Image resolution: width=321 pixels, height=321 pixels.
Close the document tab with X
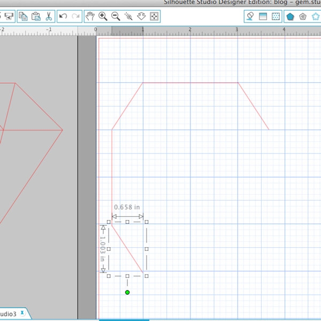[x=22, y=312]
